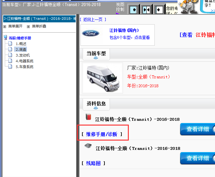Open 江铃福特(国内) brand link
Image resolution: width=215 pixels, height=177 pixels.
(x=124, y=30)
